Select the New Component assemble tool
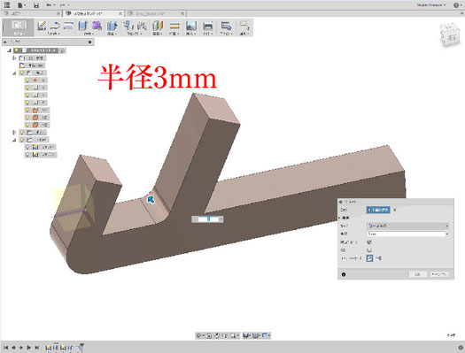The width and height of the screenshot is (465, 353). [128, 26]
